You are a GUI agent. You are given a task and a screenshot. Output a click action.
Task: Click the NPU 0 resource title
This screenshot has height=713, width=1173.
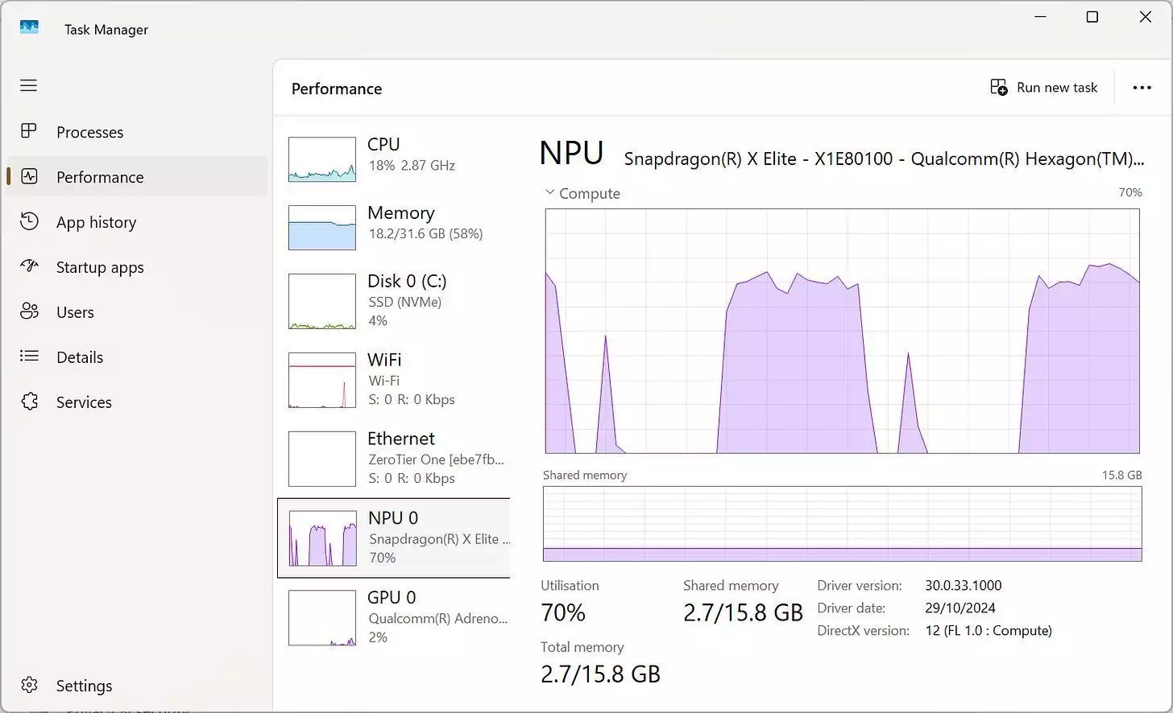(393, 517)
